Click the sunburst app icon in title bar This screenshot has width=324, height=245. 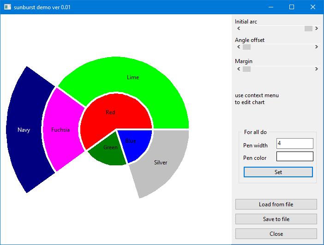7,7
